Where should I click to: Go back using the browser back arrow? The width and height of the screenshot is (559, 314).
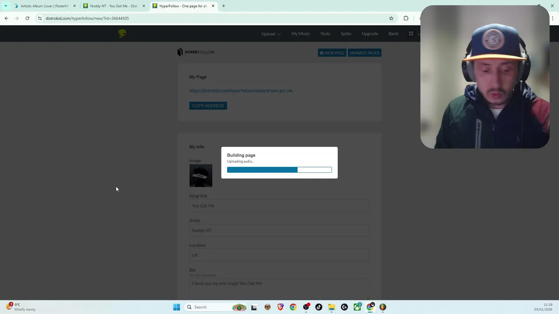click(x=6, y=18)
